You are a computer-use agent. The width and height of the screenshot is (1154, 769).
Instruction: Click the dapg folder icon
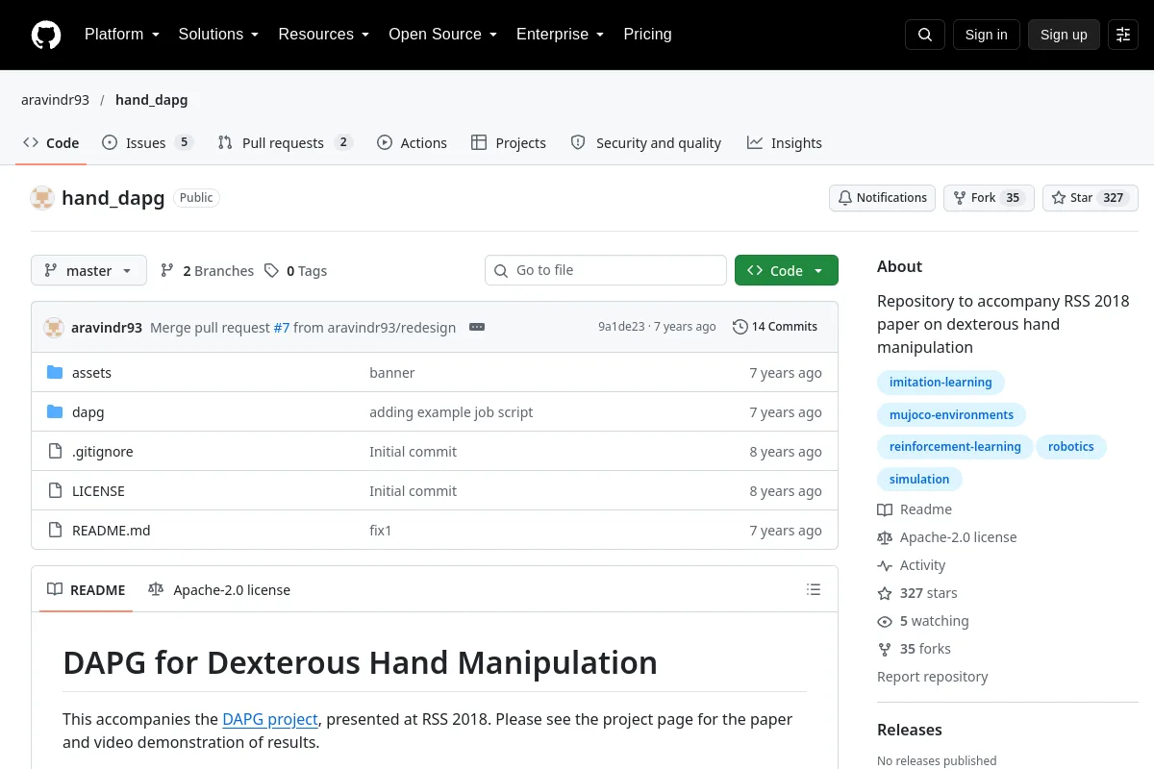[x=55, y=412]
